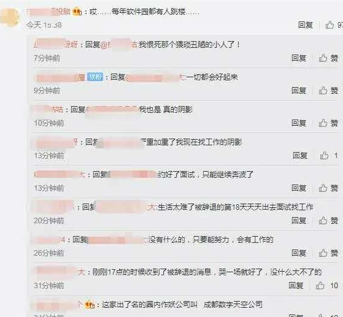Reply to the 20分钟前 comment
The image size is (343, 317).
click(299, 221)
